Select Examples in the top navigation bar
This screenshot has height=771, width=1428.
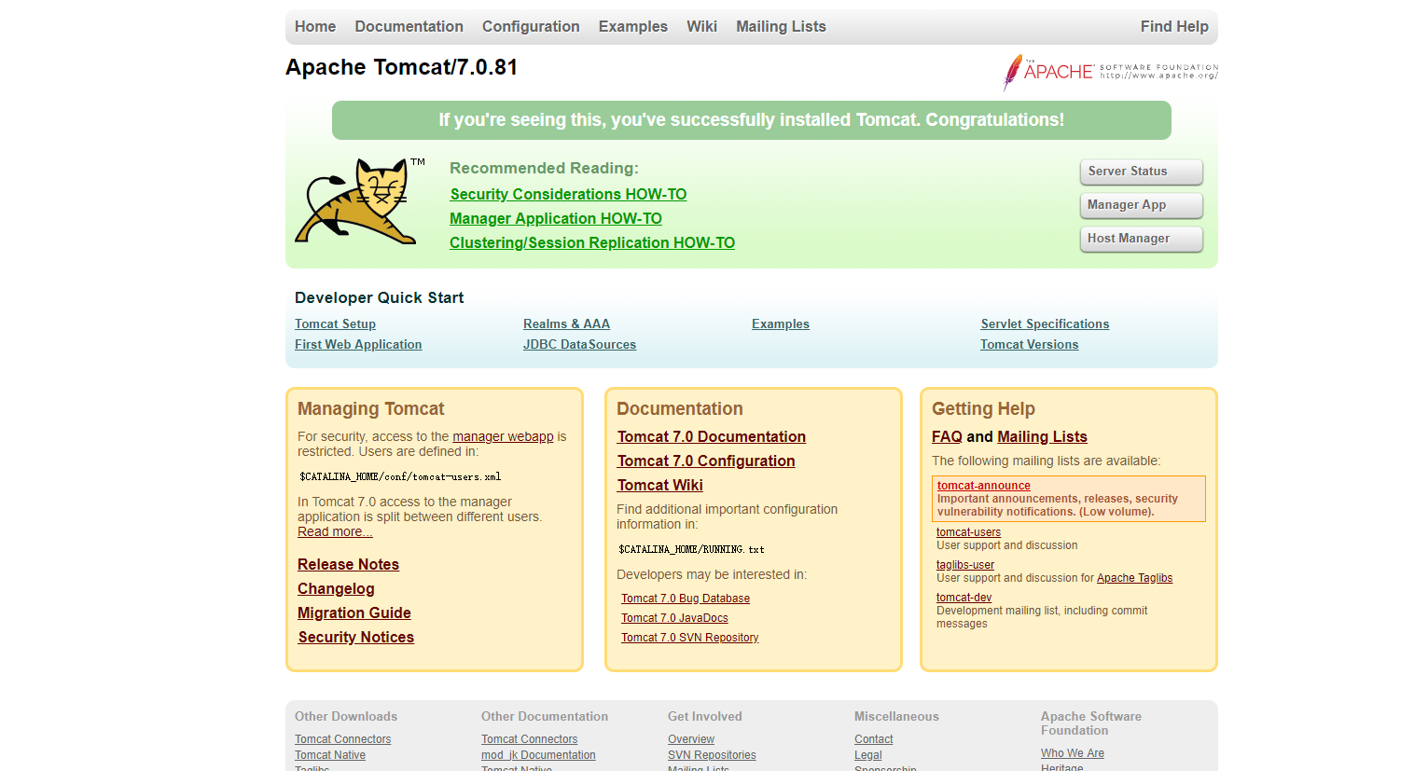[x=633, y=26]
